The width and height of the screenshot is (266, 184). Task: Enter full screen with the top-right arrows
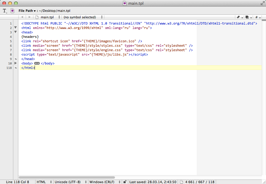[x=263, y=3]
